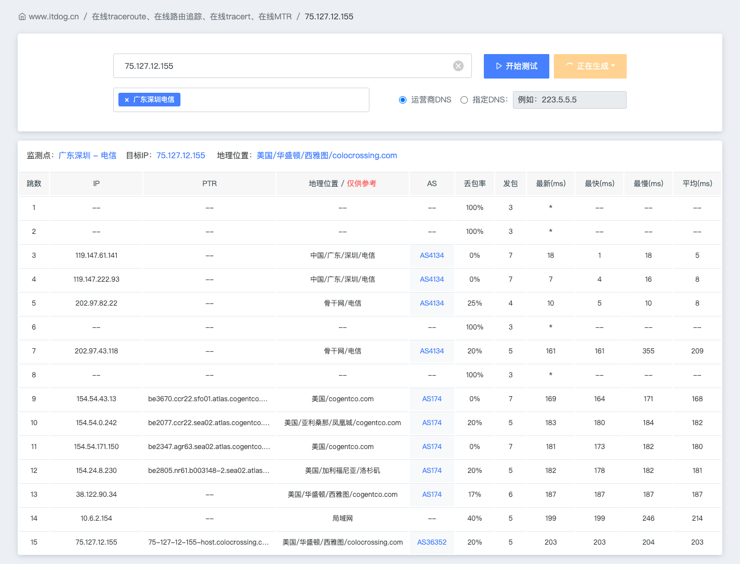Screen dimensions: 740x564
Task: Open the AS36352 link in hop 15
Action: (432, 542)
